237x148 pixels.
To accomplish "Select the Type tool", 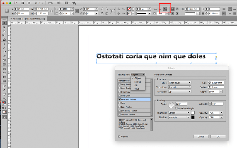I will tap(4, 44).
